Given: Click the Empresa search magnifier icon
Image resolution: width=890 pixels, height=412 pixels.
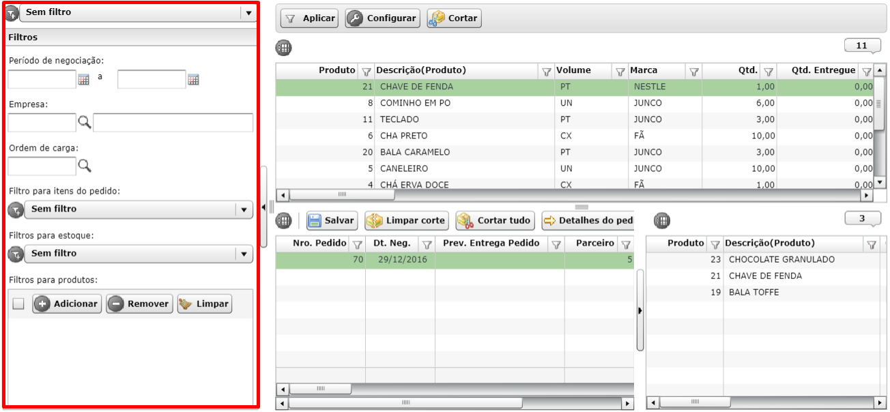Looking at the screenshot, I should (x=84, y=123).
